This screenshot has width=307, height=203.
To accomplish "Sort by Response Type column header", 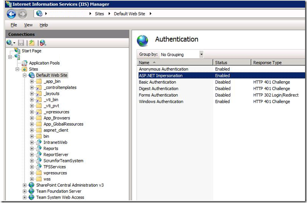I will coord(278,62).
